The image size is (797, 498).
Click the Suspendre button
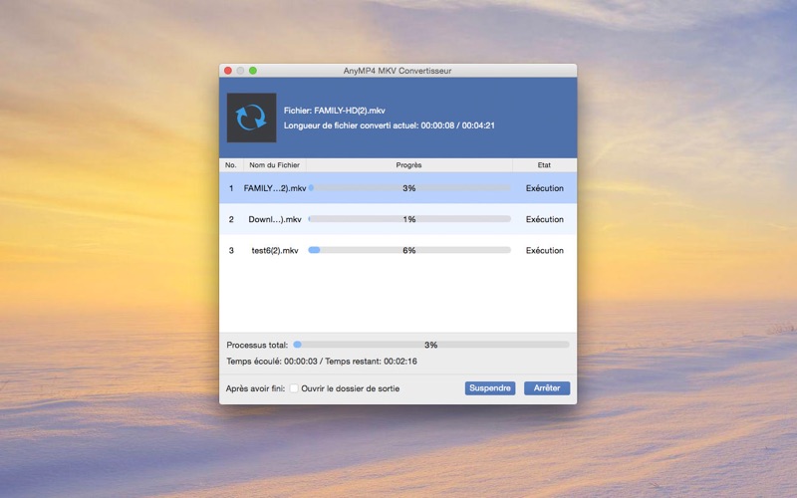click(490, 388)
